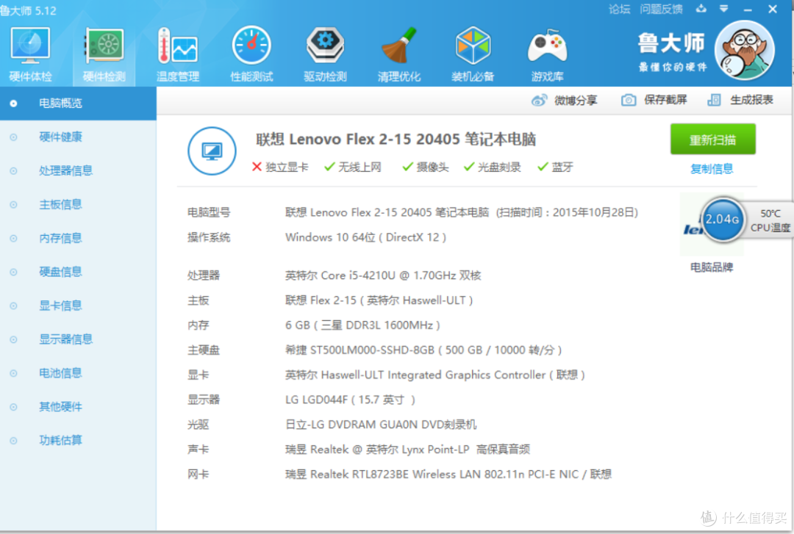Screen dimensions: 794x534
Task: Click the camera 保存截屏 icon
Action: pos(629,100)
